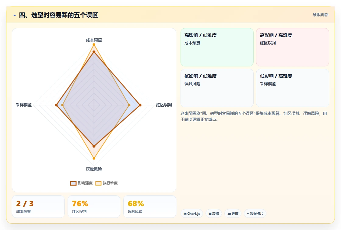Click the Chart.js tag chip
341x230 pixels.
192,214
